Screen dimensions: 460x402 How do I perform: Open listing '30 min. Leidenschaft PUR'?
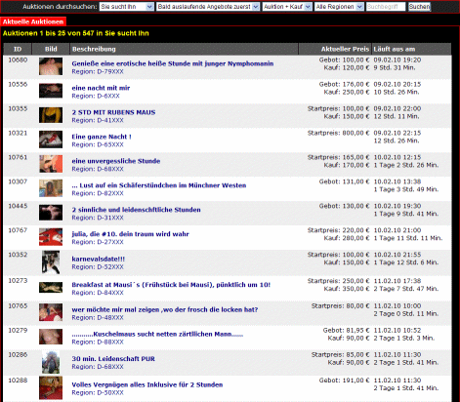click(113, 359)
